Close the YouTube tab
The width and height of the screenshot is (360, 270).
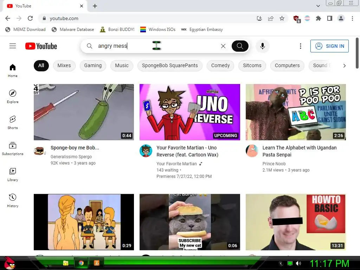(x=82, y=6)
